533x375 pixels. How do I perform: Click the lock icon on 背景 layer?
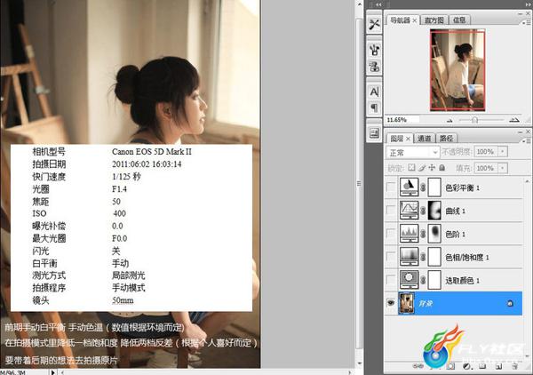point(510,303)
